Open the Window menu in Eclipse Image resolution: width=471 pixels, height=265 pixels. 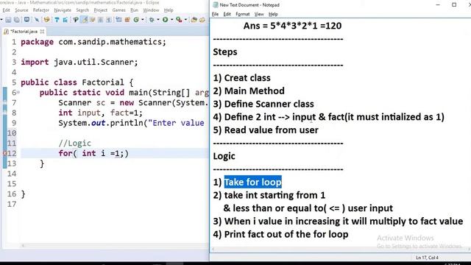point(151,10)
